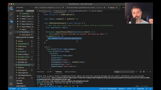Close ResetPassword.js in Open Editors
Image resolution: width=161 pixels, height=90 pixels.
point(18,32)
